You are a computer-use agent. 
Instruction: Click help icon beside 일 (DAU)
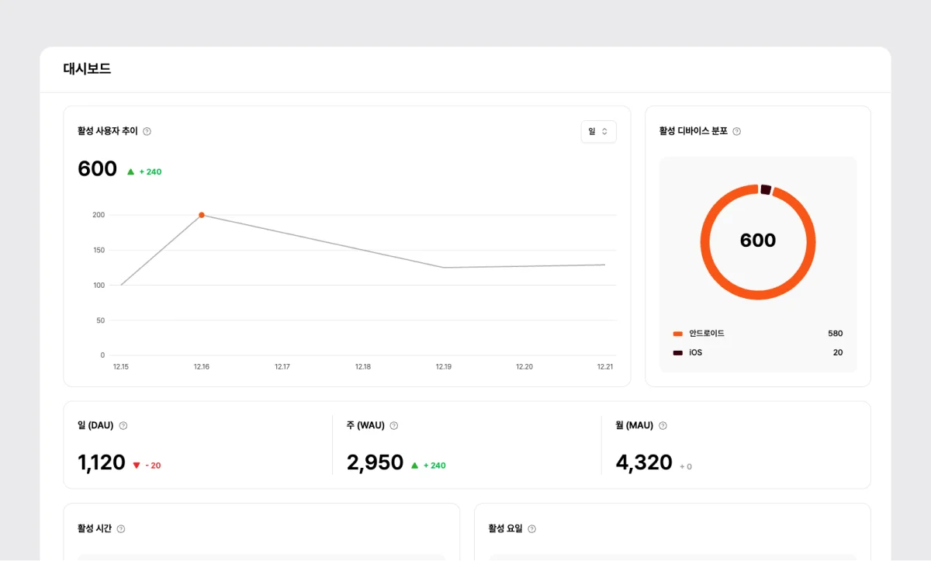point(123,426)
